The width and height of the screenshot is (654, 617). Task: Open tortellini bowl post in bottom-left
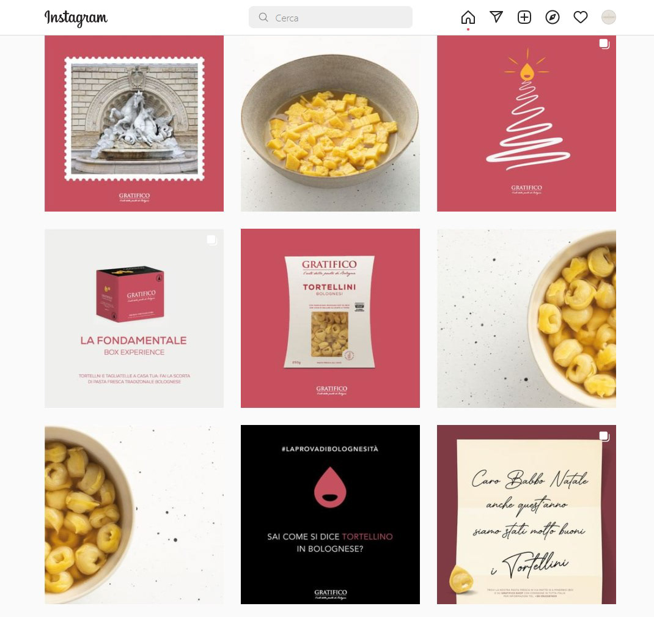[134, 514]
